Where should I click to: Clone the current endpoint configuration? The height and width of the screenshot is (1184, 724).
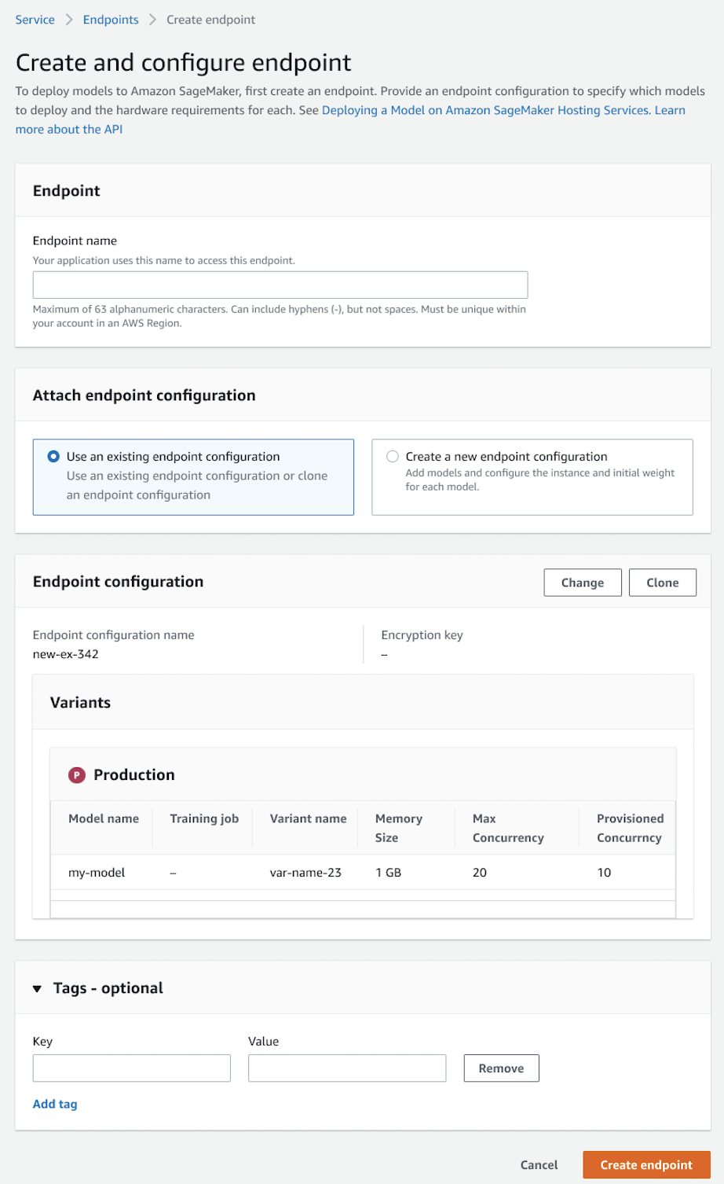[662, 583]
